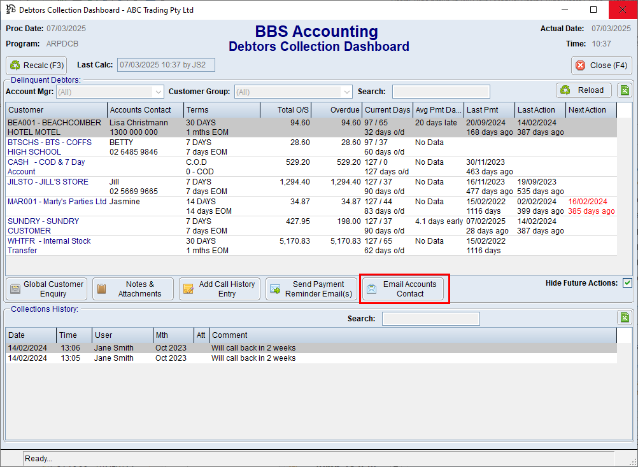Reload the delinquent debtors list
The height and width of the screenshot is (467, 638).
coord(583,90)
